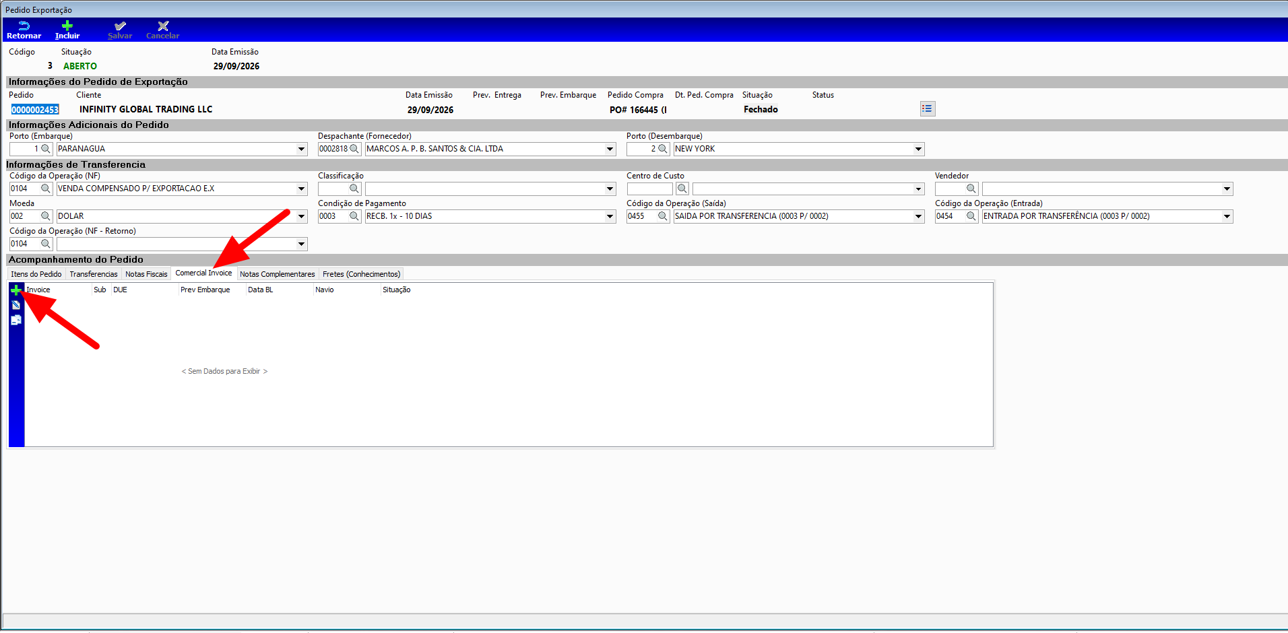Click the Moeda code field 002

click(25, 216)
